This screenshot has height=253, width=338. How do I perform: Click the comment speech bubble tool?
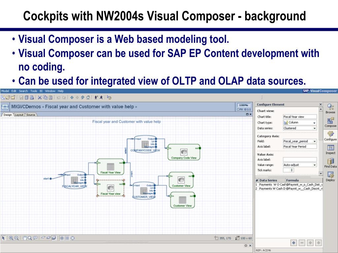(35, 238)
